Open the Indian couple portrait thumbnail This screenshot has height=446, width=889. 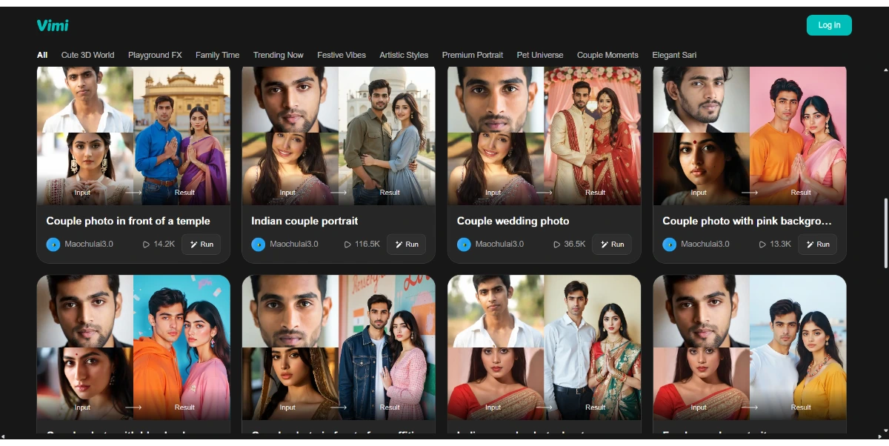click(339, 136)
